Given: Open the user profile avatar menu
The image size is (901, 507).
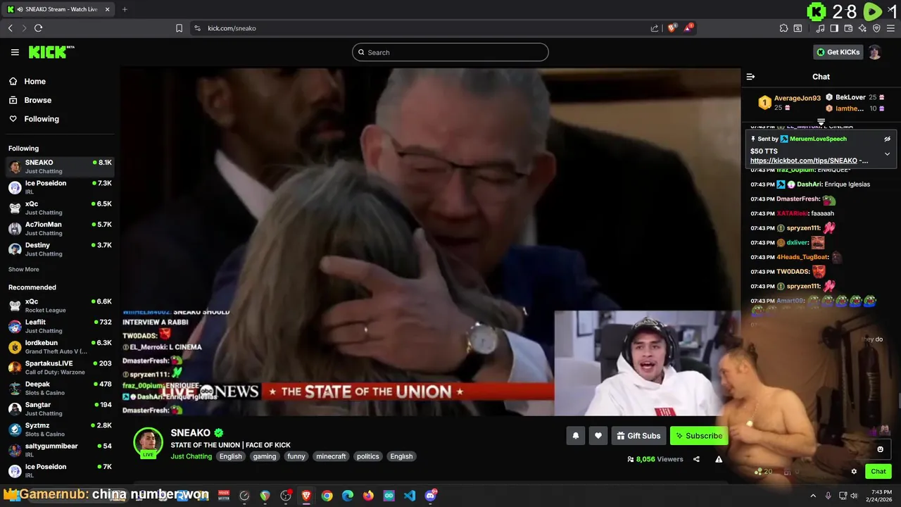Looking at the screenshot, I should 874,52.
